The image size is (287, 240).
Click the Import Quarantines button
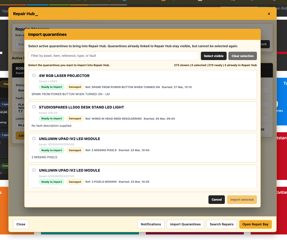[x=185, y=224]
